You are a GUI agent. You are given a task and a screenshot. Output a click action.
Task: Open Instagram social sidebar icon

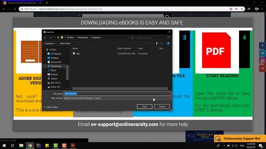pos(262,61)
